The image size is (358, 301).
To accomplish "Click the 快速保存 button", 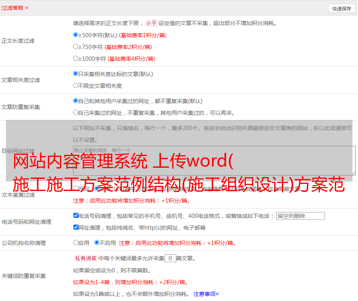I will [342, 9].
